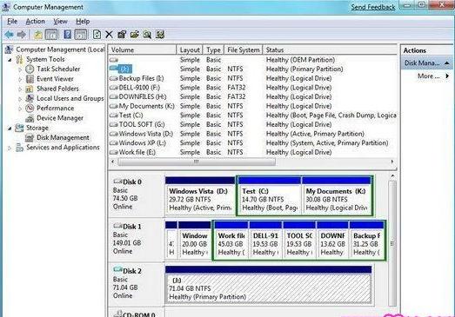Select the Test (C:) volume list row
Image resolution: width=455 pixels, height=317 pixels.
pos(252,116)
